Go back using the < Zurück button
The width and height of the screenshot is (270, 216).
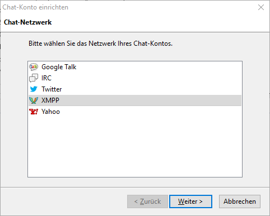[x=147, y=201]
